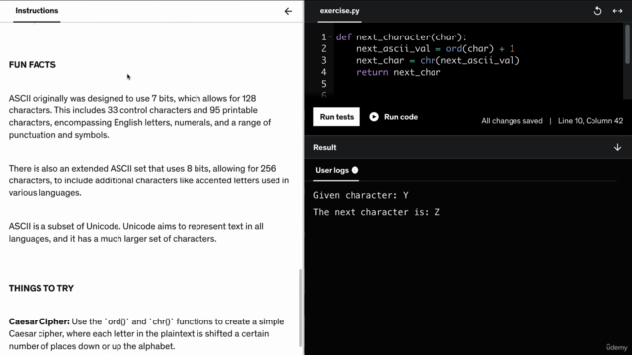Reset code with the circular arrow icon
The image size is (632, 355).
point(597,11)
